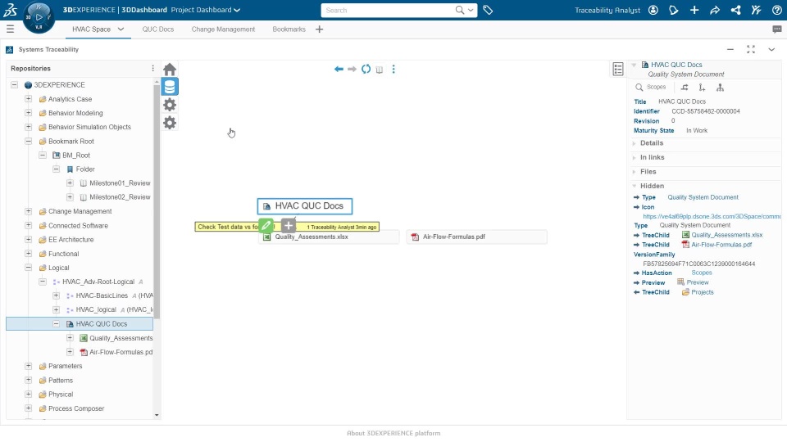
Task: Select the HVAC Space tab
Action: pos(91,29)
